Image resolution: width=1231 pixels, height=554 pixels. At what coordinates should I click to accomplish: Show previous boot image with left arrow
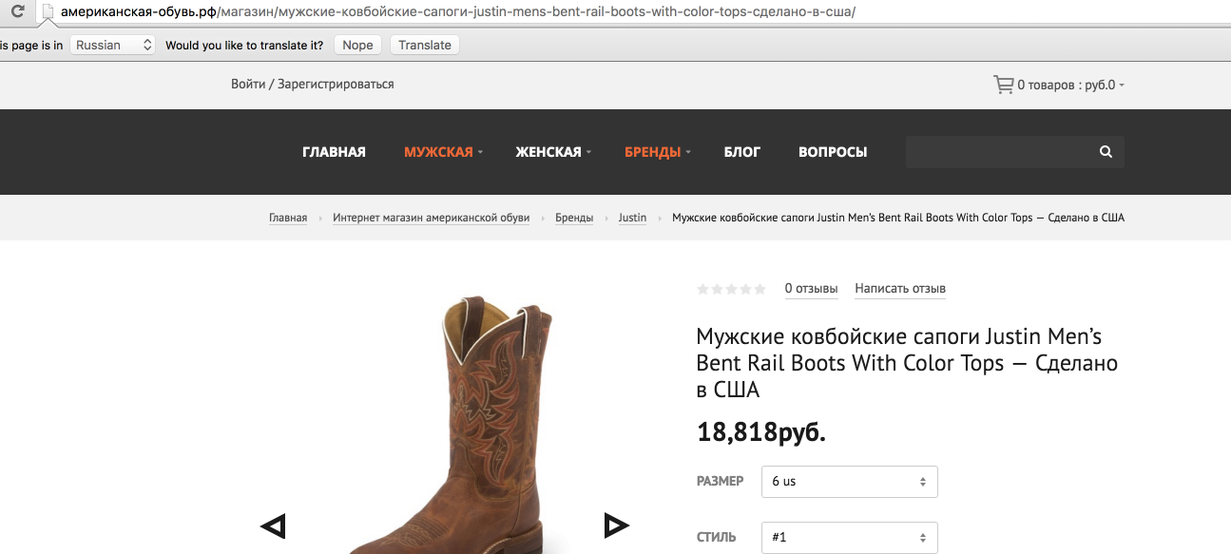point(273,525)
